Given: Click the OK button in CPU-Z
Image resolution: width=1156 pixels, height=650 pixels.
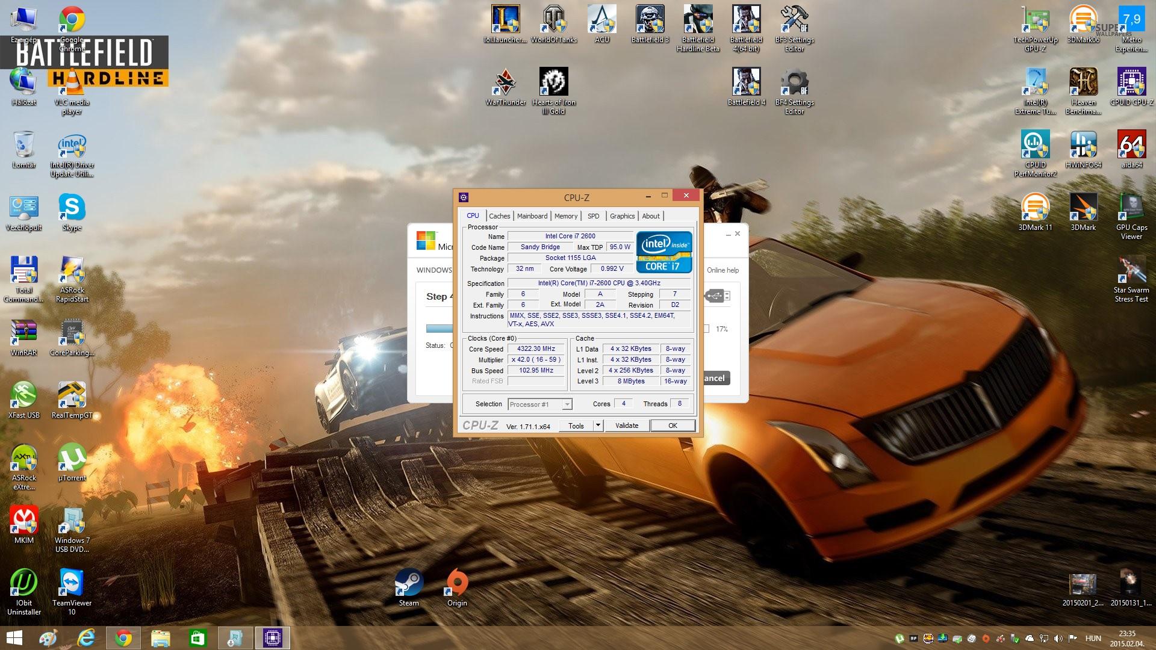Looking at the screenshot, I should click(673, 426).
